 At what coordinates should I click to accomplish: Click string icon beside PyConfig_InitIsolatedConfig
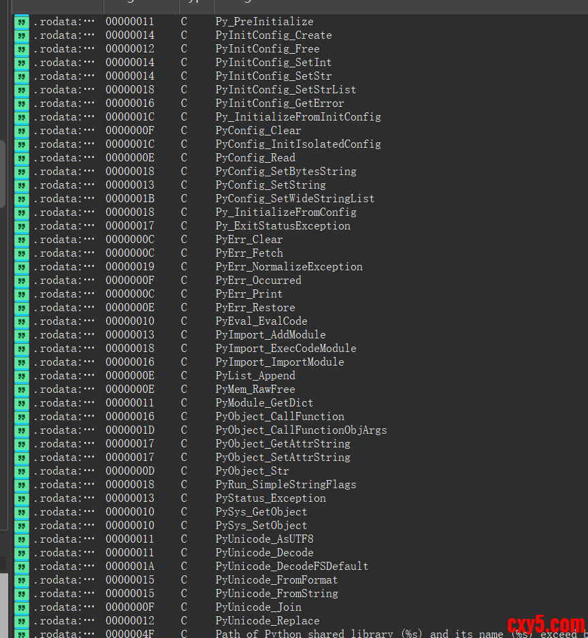pyautogui.click(x=22, y=144)
